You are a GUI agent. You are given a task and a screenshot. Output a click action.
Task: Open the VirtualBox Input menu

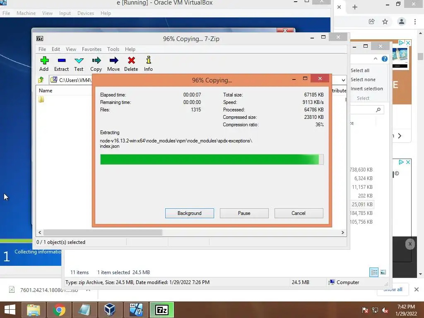pos(65,13)
